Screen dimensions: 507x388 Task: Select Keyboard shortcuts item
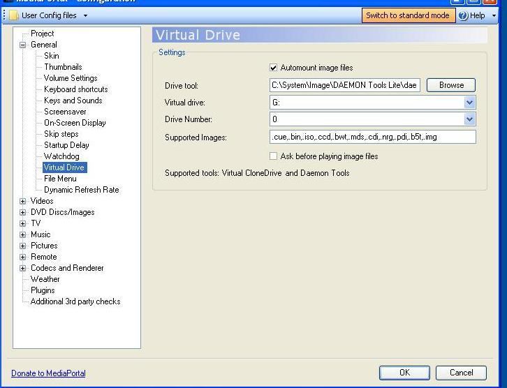click(x=76, y=89)
